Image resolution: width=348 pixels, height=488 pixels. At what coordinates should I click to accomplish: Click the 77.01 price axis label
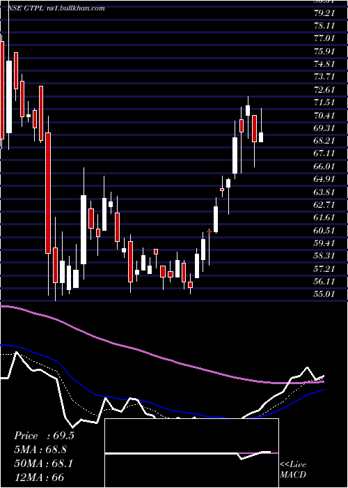pos(324,38)
